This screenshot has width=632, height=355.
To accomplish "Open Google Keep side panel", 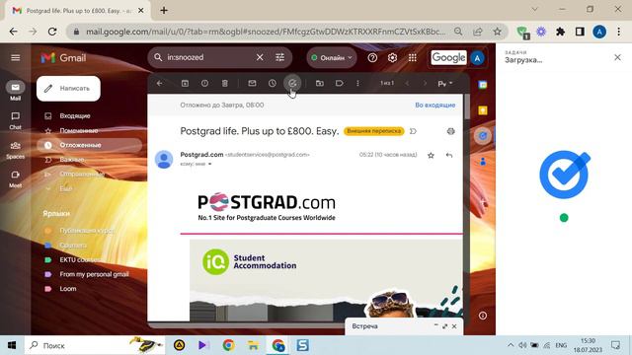I will click(483, 110).
